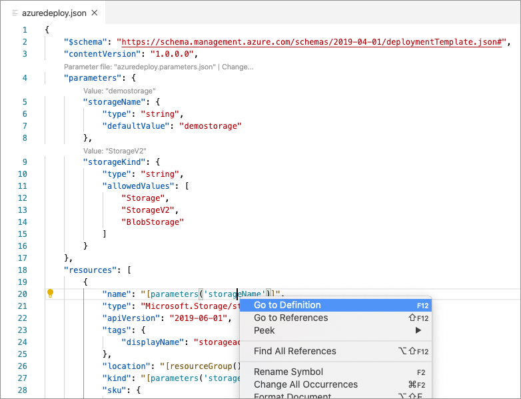The height and width of the screenshot is (399, 521).
Task: Click the "tags" key
Action: tap(117, 330)
